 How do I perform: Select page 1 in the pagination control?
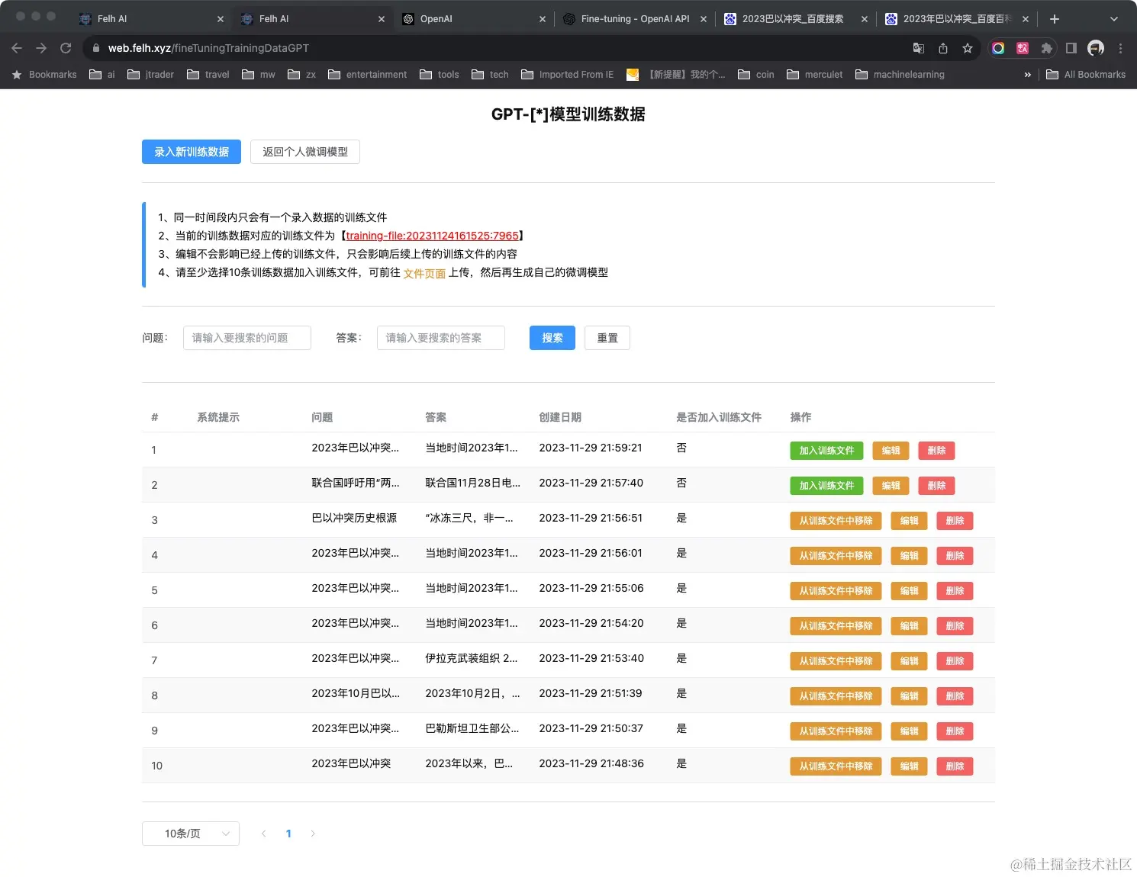pos(288,833)
